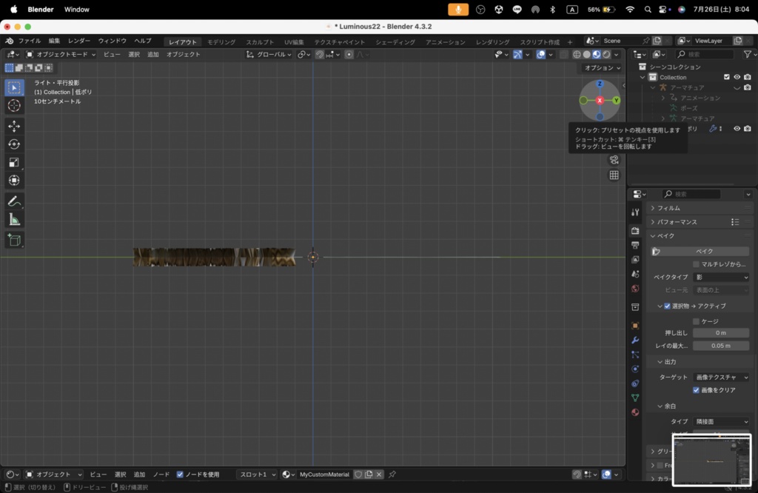
Task: Activate the Rotate tool
Action: [x=14, y=144]
